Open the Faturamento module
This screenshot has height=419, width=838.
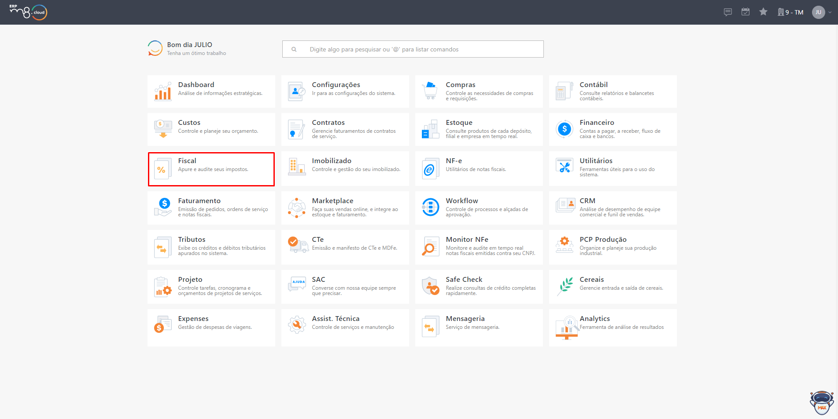coord(211,208)
